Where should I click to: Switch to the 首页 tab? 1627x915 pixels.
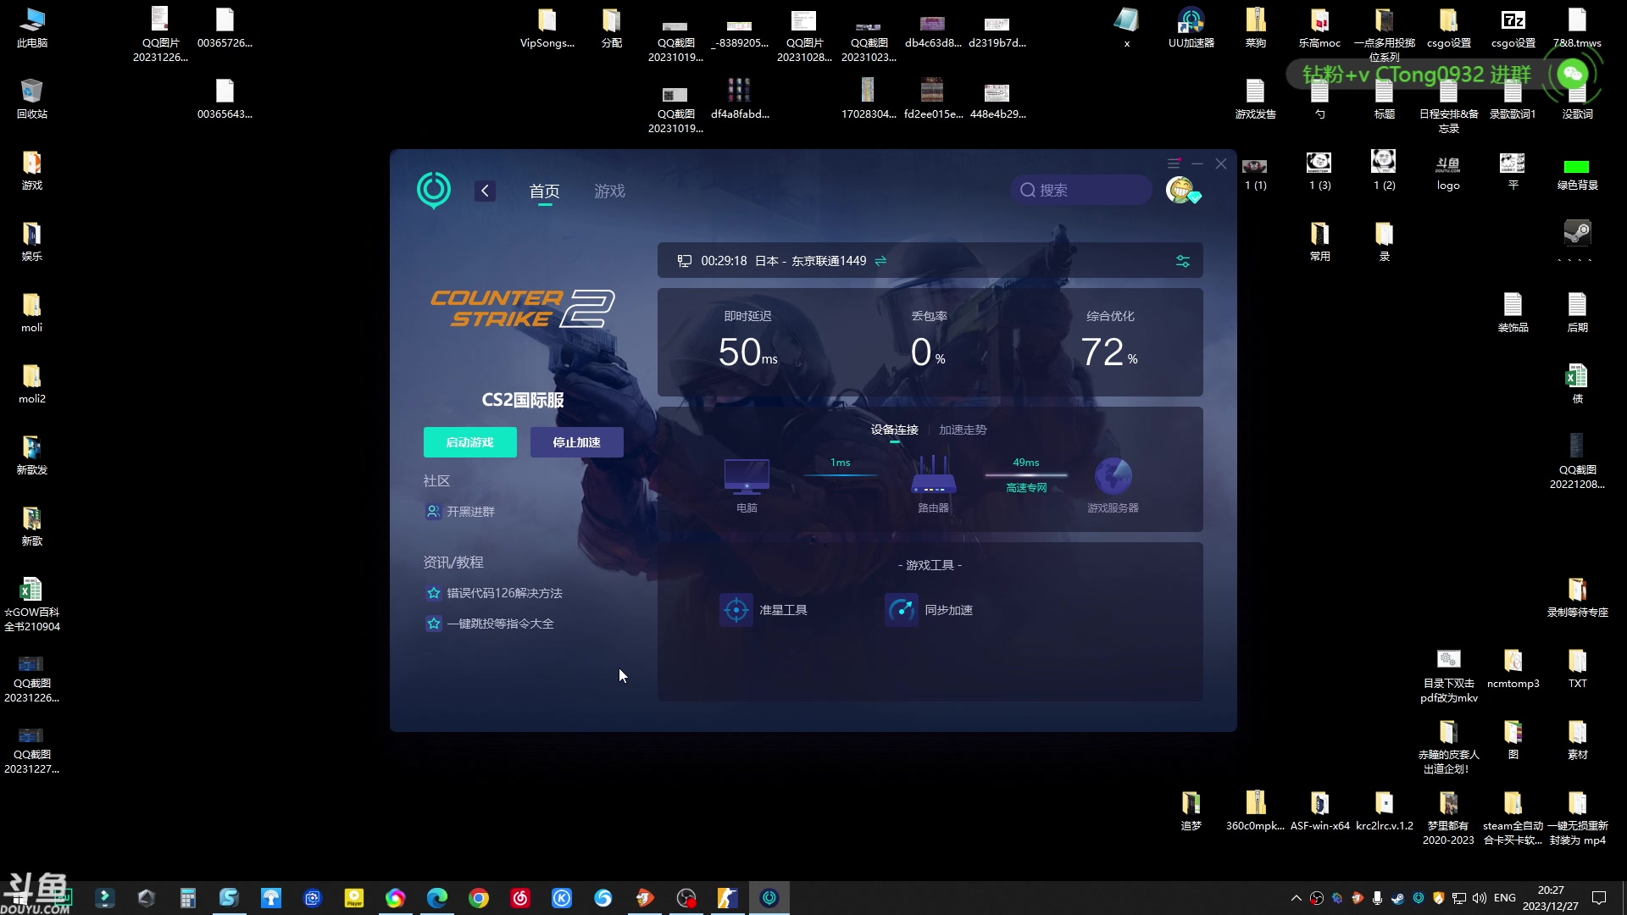[544, 191]
